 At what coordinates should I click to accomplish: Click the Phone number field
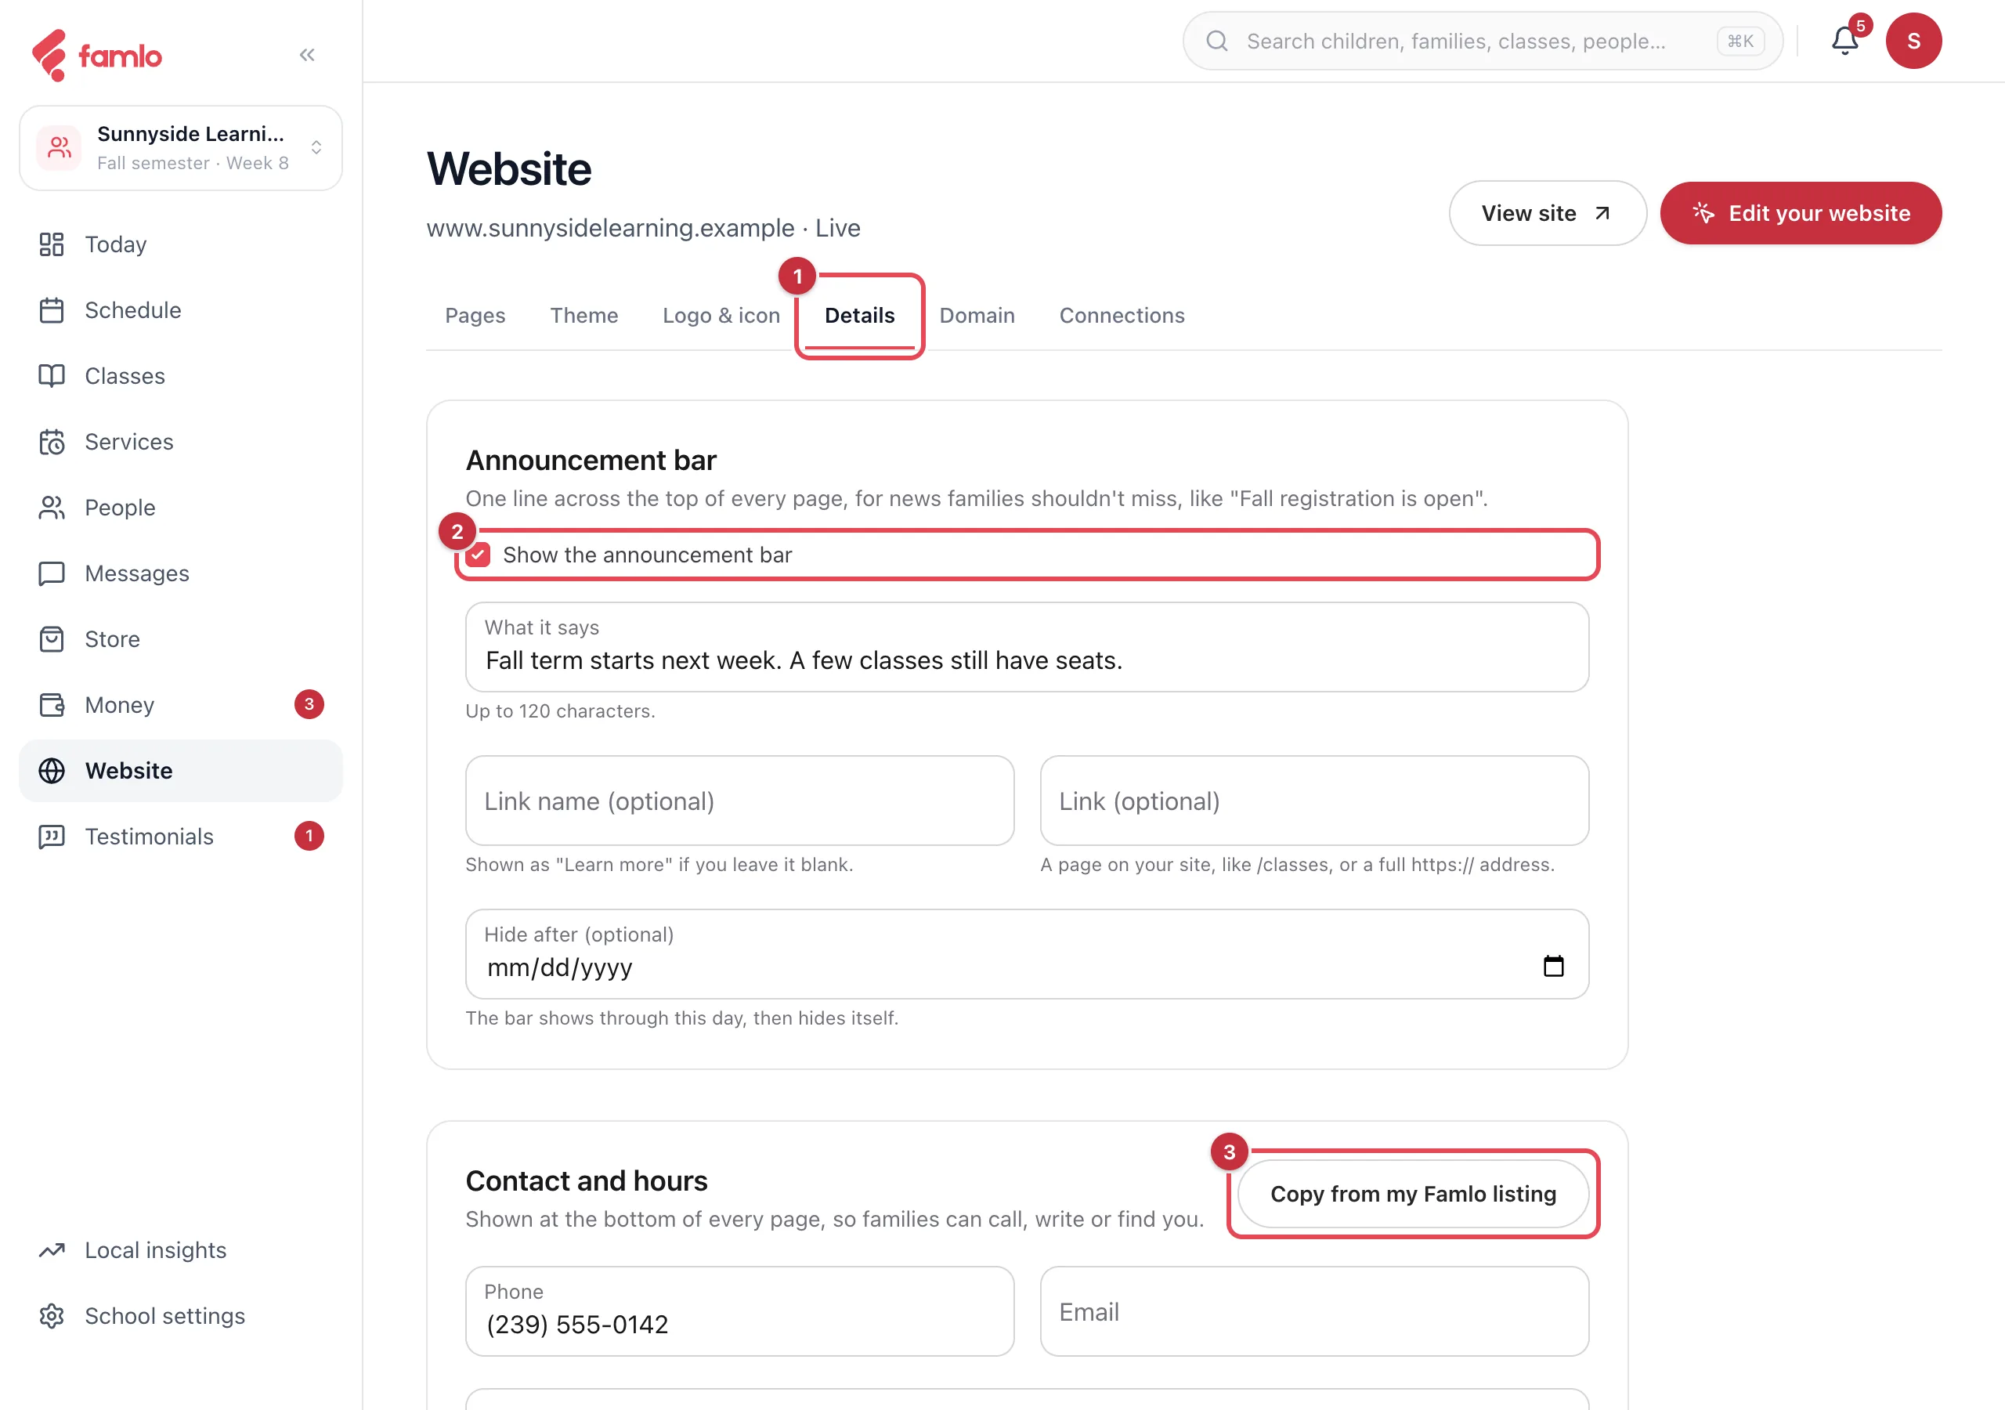(x=739, y=1311)
